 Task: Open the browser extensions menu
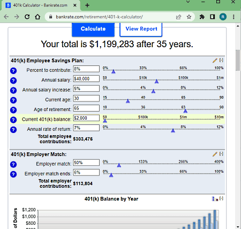[202, 17]
